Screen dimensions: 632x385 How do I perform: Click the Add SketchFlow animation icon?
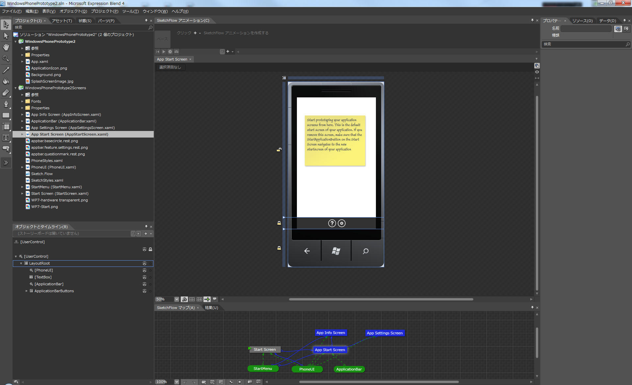click(x=195, y=33)
